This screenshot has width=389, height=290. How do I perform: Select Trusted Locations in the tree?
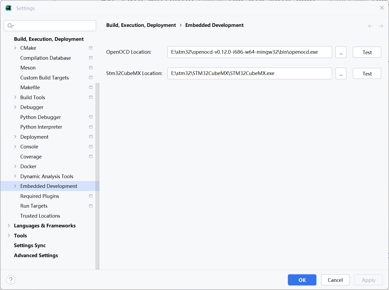pyautogui.click(x=40, y=216)
